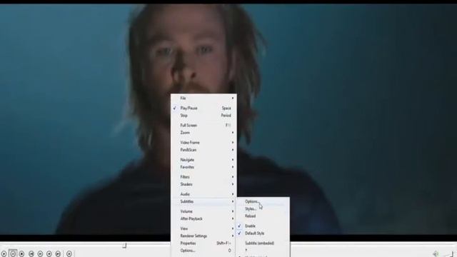Expand the Zoom submenu arrow

pos(233,133)
